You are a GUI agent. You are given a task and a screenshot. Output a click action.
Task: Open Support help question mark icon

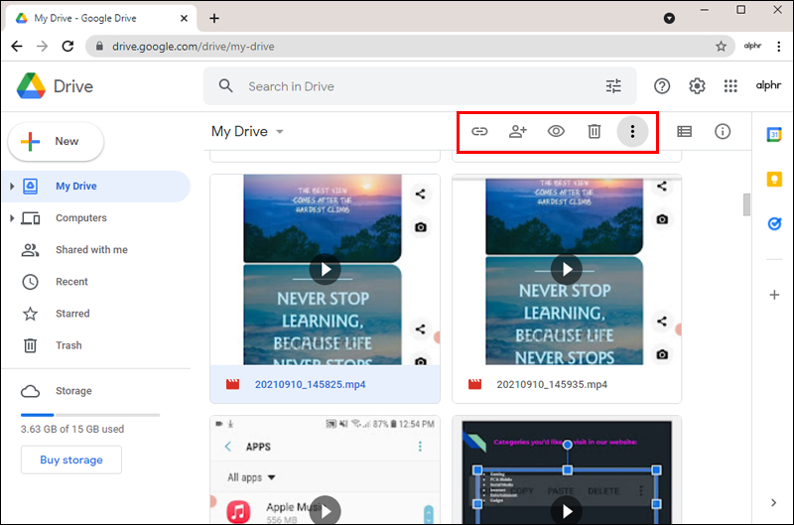661,86
